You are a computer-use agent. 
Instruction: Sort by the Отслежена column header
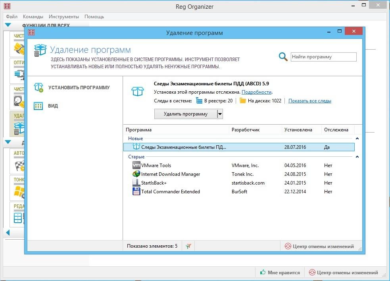338,130
